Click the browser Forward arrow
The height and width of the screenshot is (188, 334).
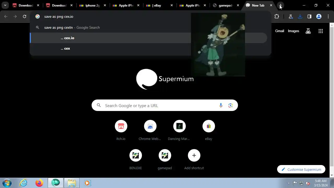coord(15,16)
